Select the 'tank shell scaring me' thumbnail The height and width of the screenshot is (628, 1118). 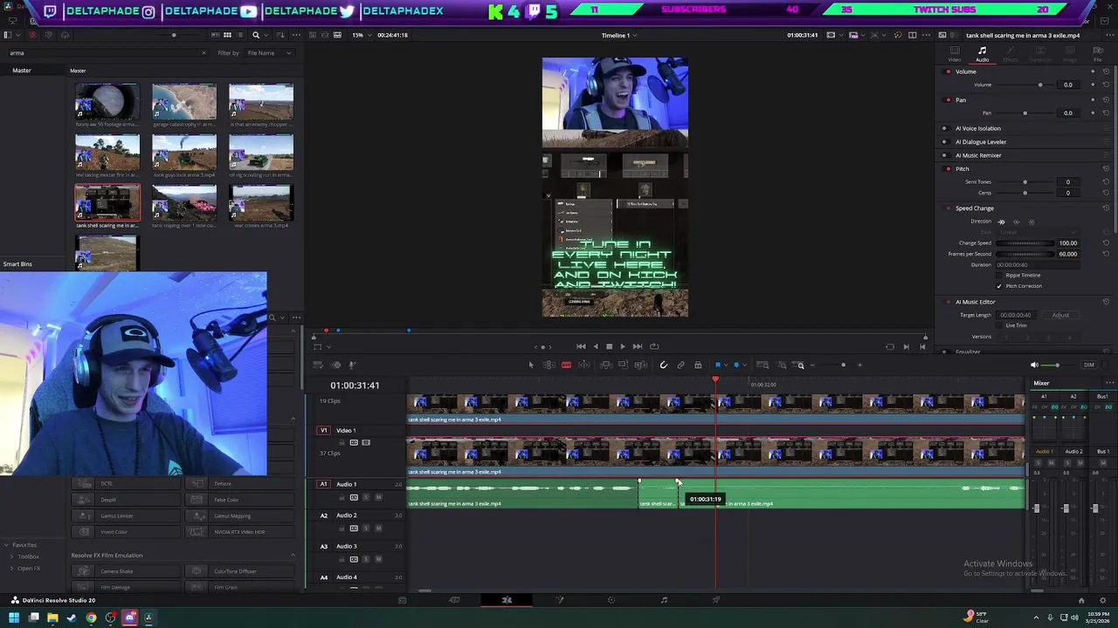(x=107, y=202)
